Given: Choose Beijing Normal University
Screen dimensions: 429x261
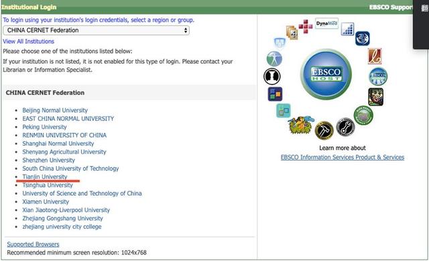Looking at the screenshot, I should pos(55,110).
